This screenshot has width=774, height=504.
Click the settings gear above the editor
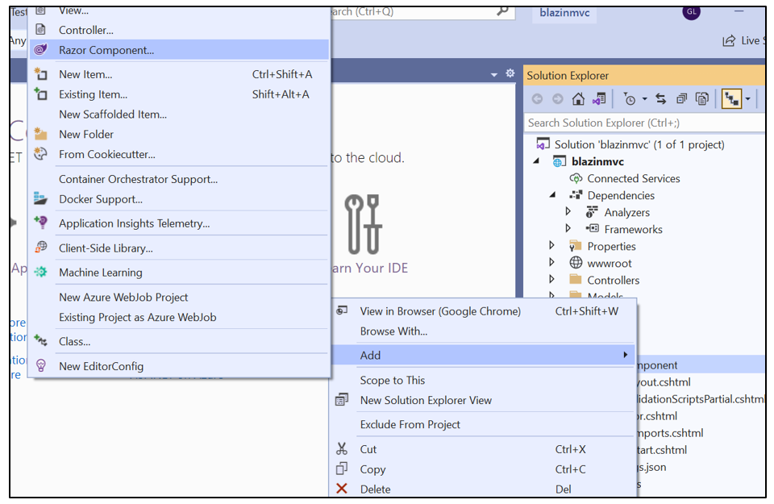[x=510, y=73]
